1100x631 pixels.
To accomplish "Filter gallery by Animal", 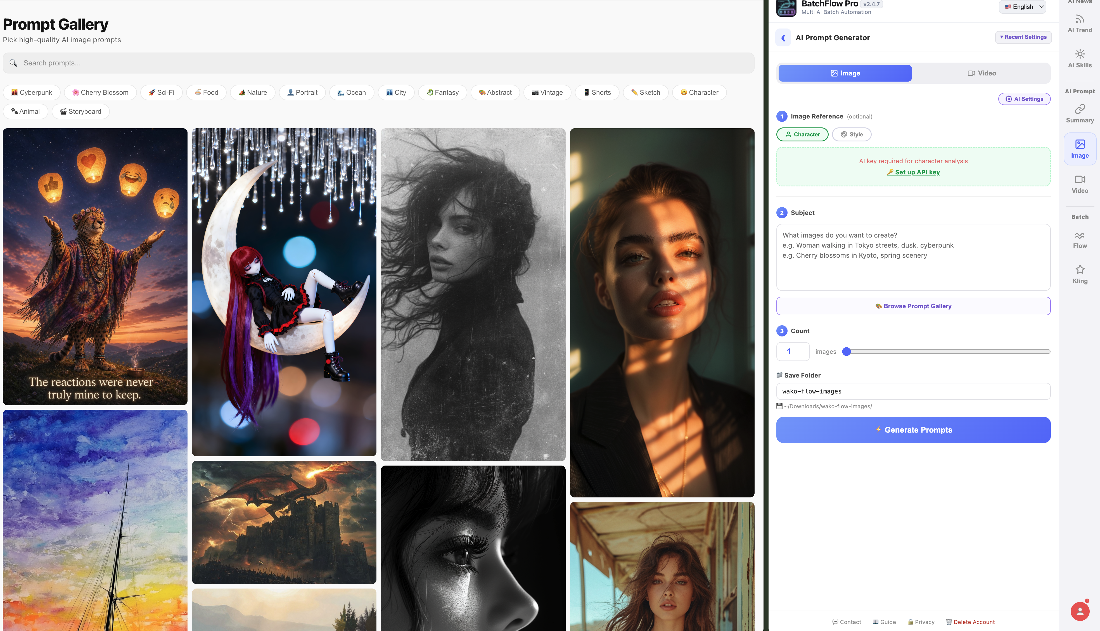I will click(25, 112).
